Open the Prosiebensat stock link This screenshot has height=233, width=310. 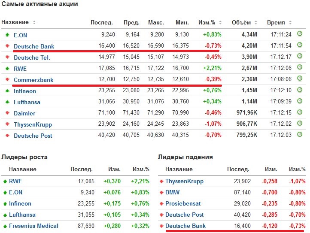click(x=183, y=203)
